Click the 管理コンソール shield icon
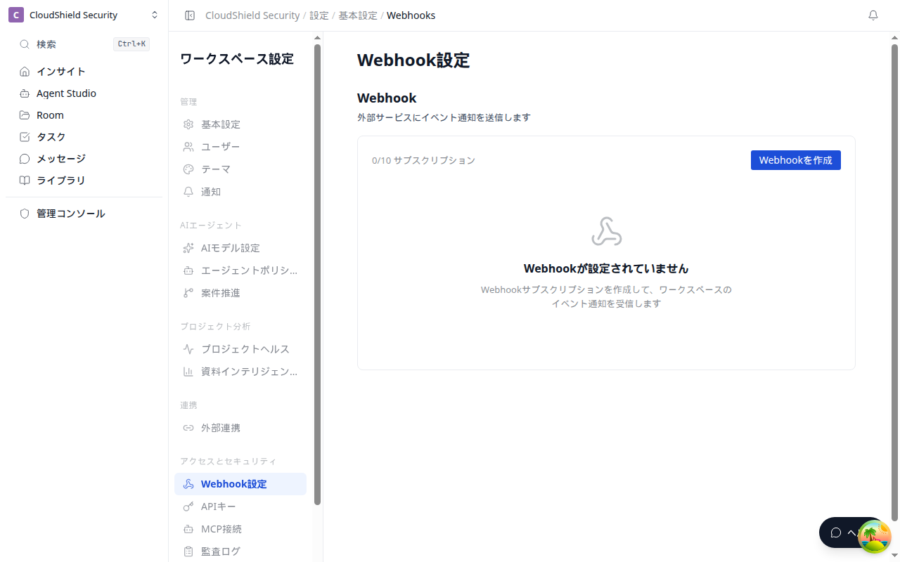900x562 pixels. (x=25, y=214)
